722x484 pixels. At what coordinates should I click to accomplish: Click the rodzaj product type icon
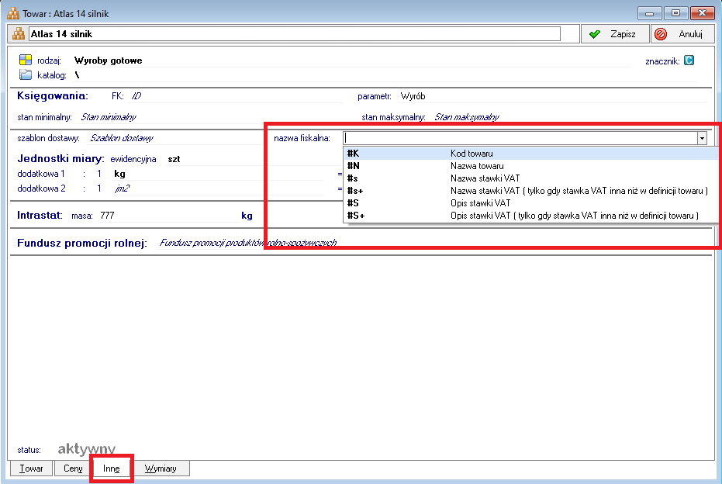pyautogui.click(x=26, y=60)
